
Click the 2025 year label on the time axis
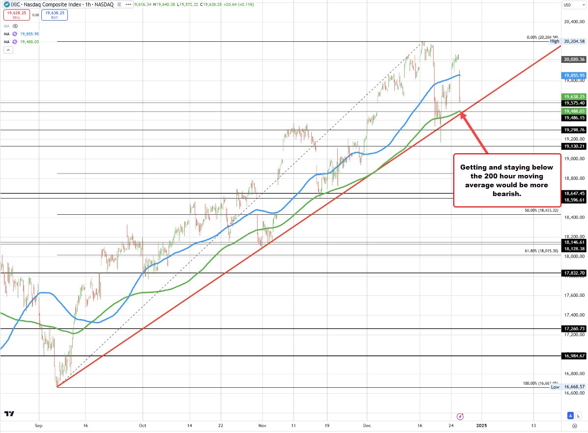point(482,426)
